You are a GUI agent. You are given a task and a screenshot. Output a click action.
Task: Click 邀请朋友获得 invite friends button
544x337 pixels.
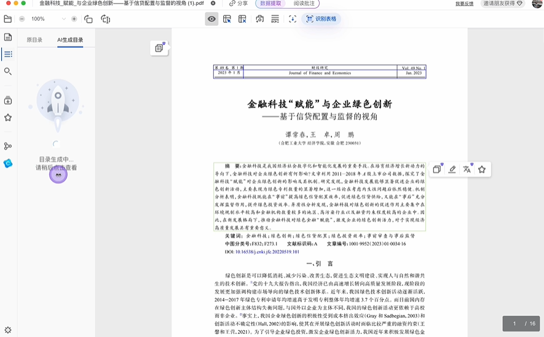pyautogui.click(x=503, y=4)
